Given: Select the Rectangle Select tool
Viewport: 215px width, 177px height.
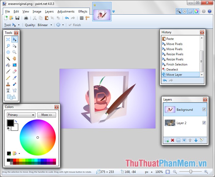Looking at the screenshot, I should 8,40.
